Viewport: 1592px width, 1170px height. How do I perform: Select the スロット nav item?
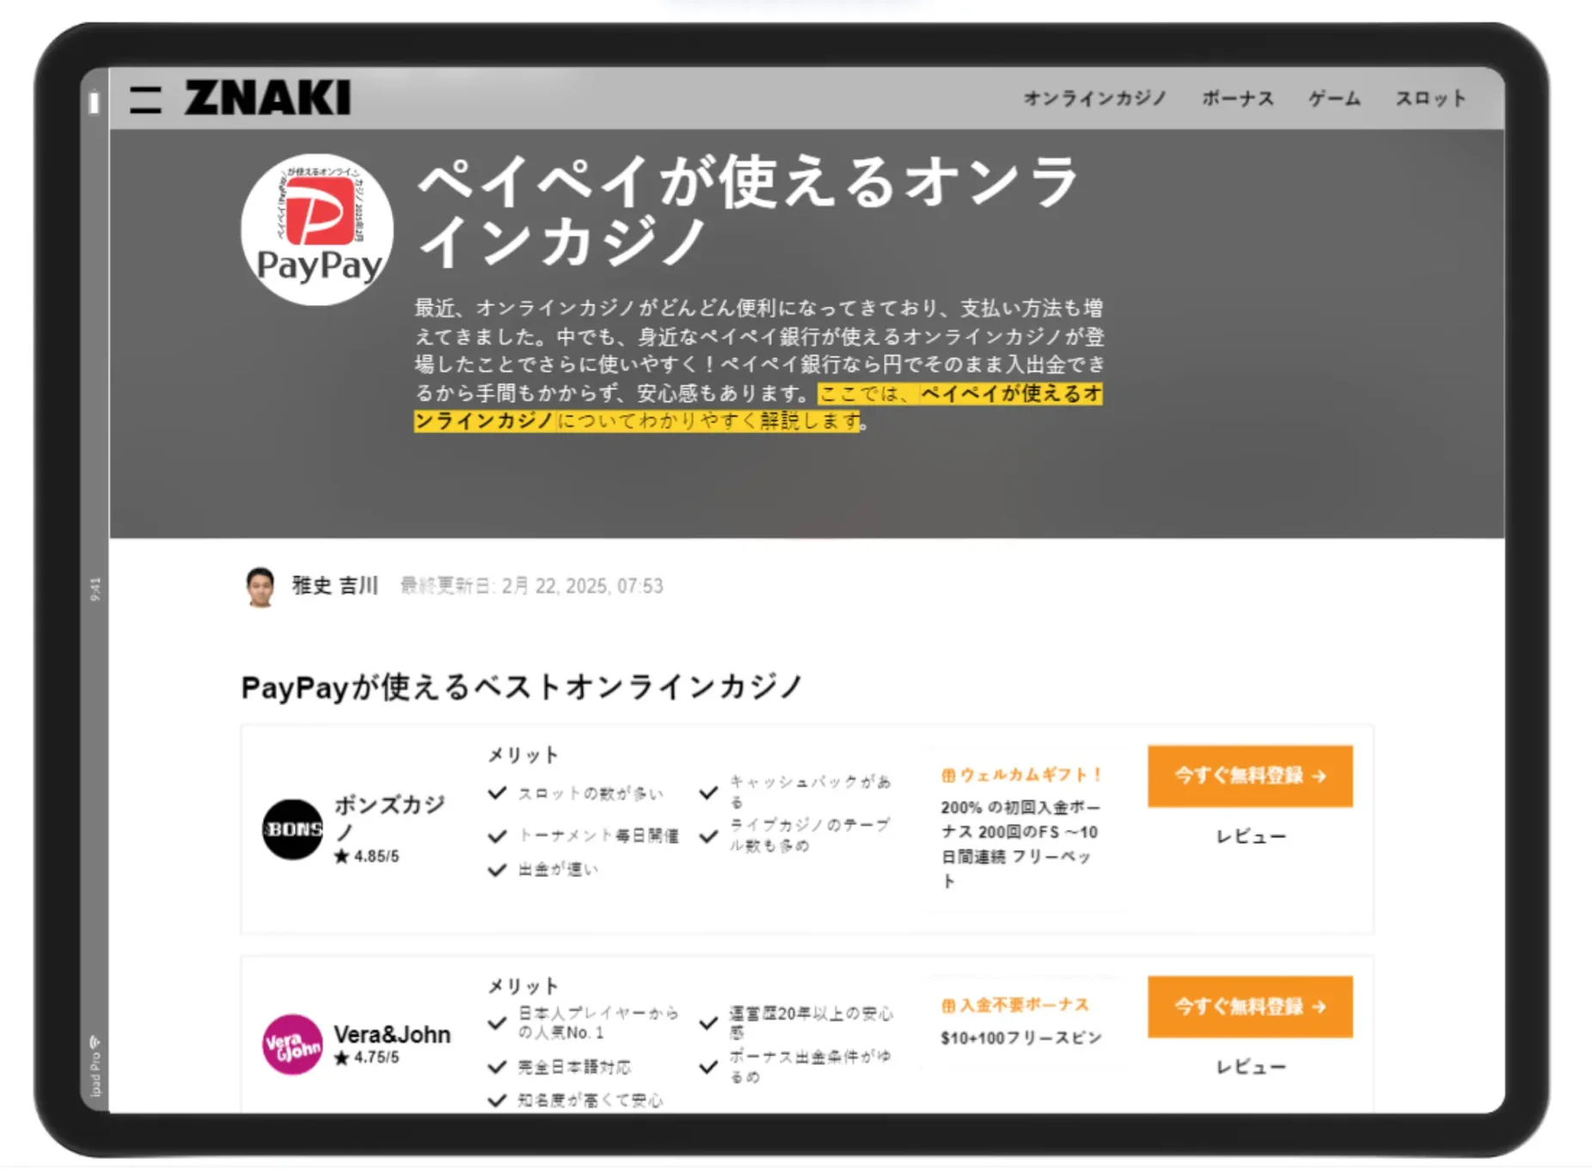coord(1430,99)
